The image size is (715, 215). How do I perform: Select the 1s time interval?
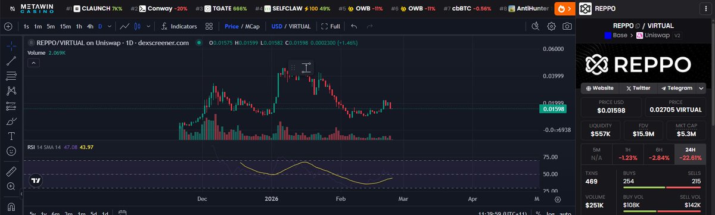pyautogui.click(x=26, y=26)
